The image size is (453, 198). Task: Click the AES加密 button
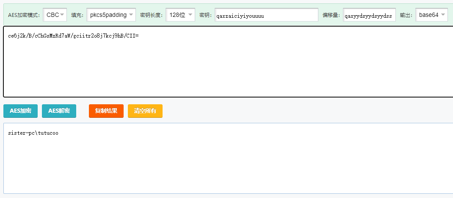[x=20, y=111]
